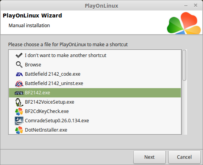
Task: Select Battlefield 2142_uninst.exe entry
Action: pyautogui.click(x=54, y=83)
